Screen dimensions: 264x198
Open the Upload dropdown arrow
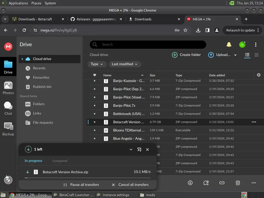point(235,55)
